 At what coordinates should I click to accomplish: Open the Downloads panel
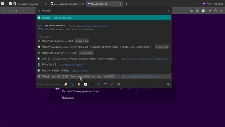click(197, 11)
